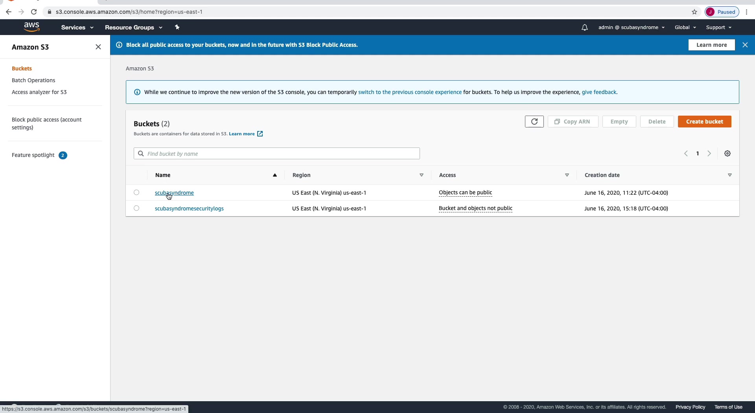The image size is (755, 413).
Task: Click the Delete button
Action: click(x=657, y=122)
